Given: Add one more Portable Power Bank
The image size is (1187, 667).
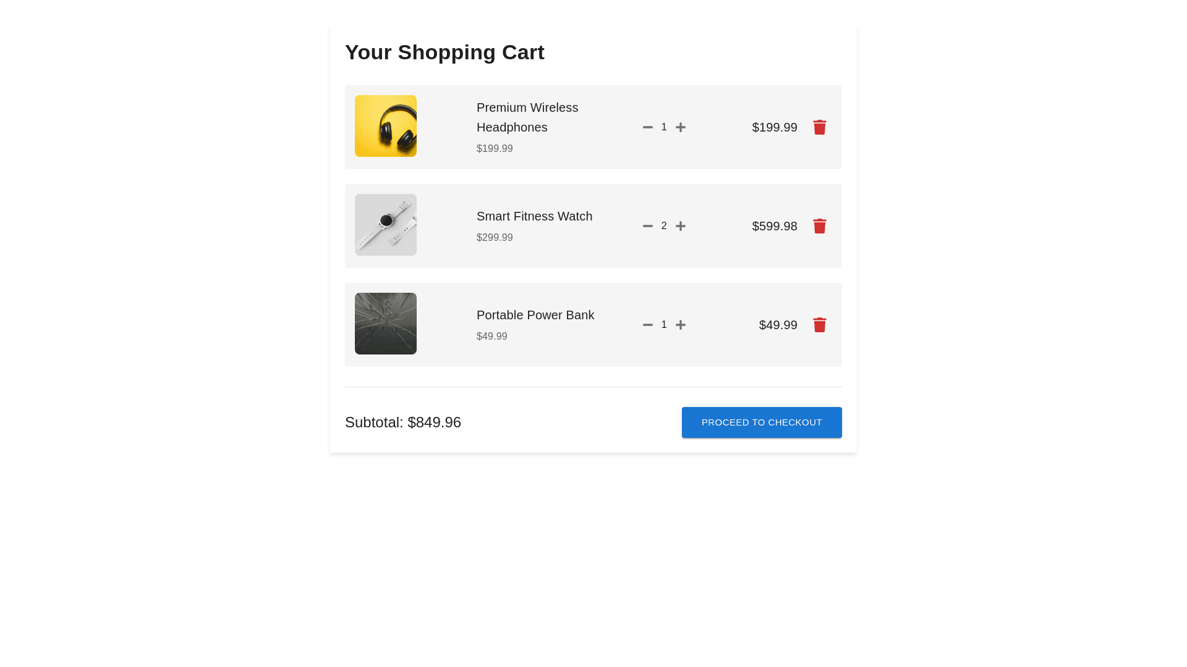Looking at the screenshot, I should (680, 325).
